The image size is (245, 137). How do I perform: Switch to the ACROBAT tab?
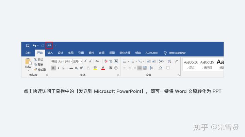pos(152,53)
